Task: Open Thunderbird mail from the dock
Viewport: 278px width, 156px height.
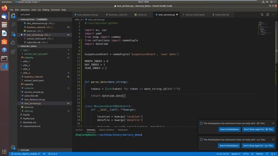Action: pos(4,16)
